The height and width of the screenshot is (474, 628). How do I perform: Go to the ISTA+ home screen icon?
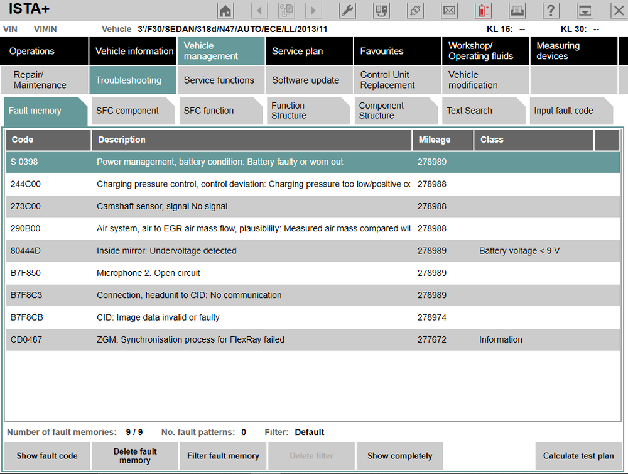(225, 11)
